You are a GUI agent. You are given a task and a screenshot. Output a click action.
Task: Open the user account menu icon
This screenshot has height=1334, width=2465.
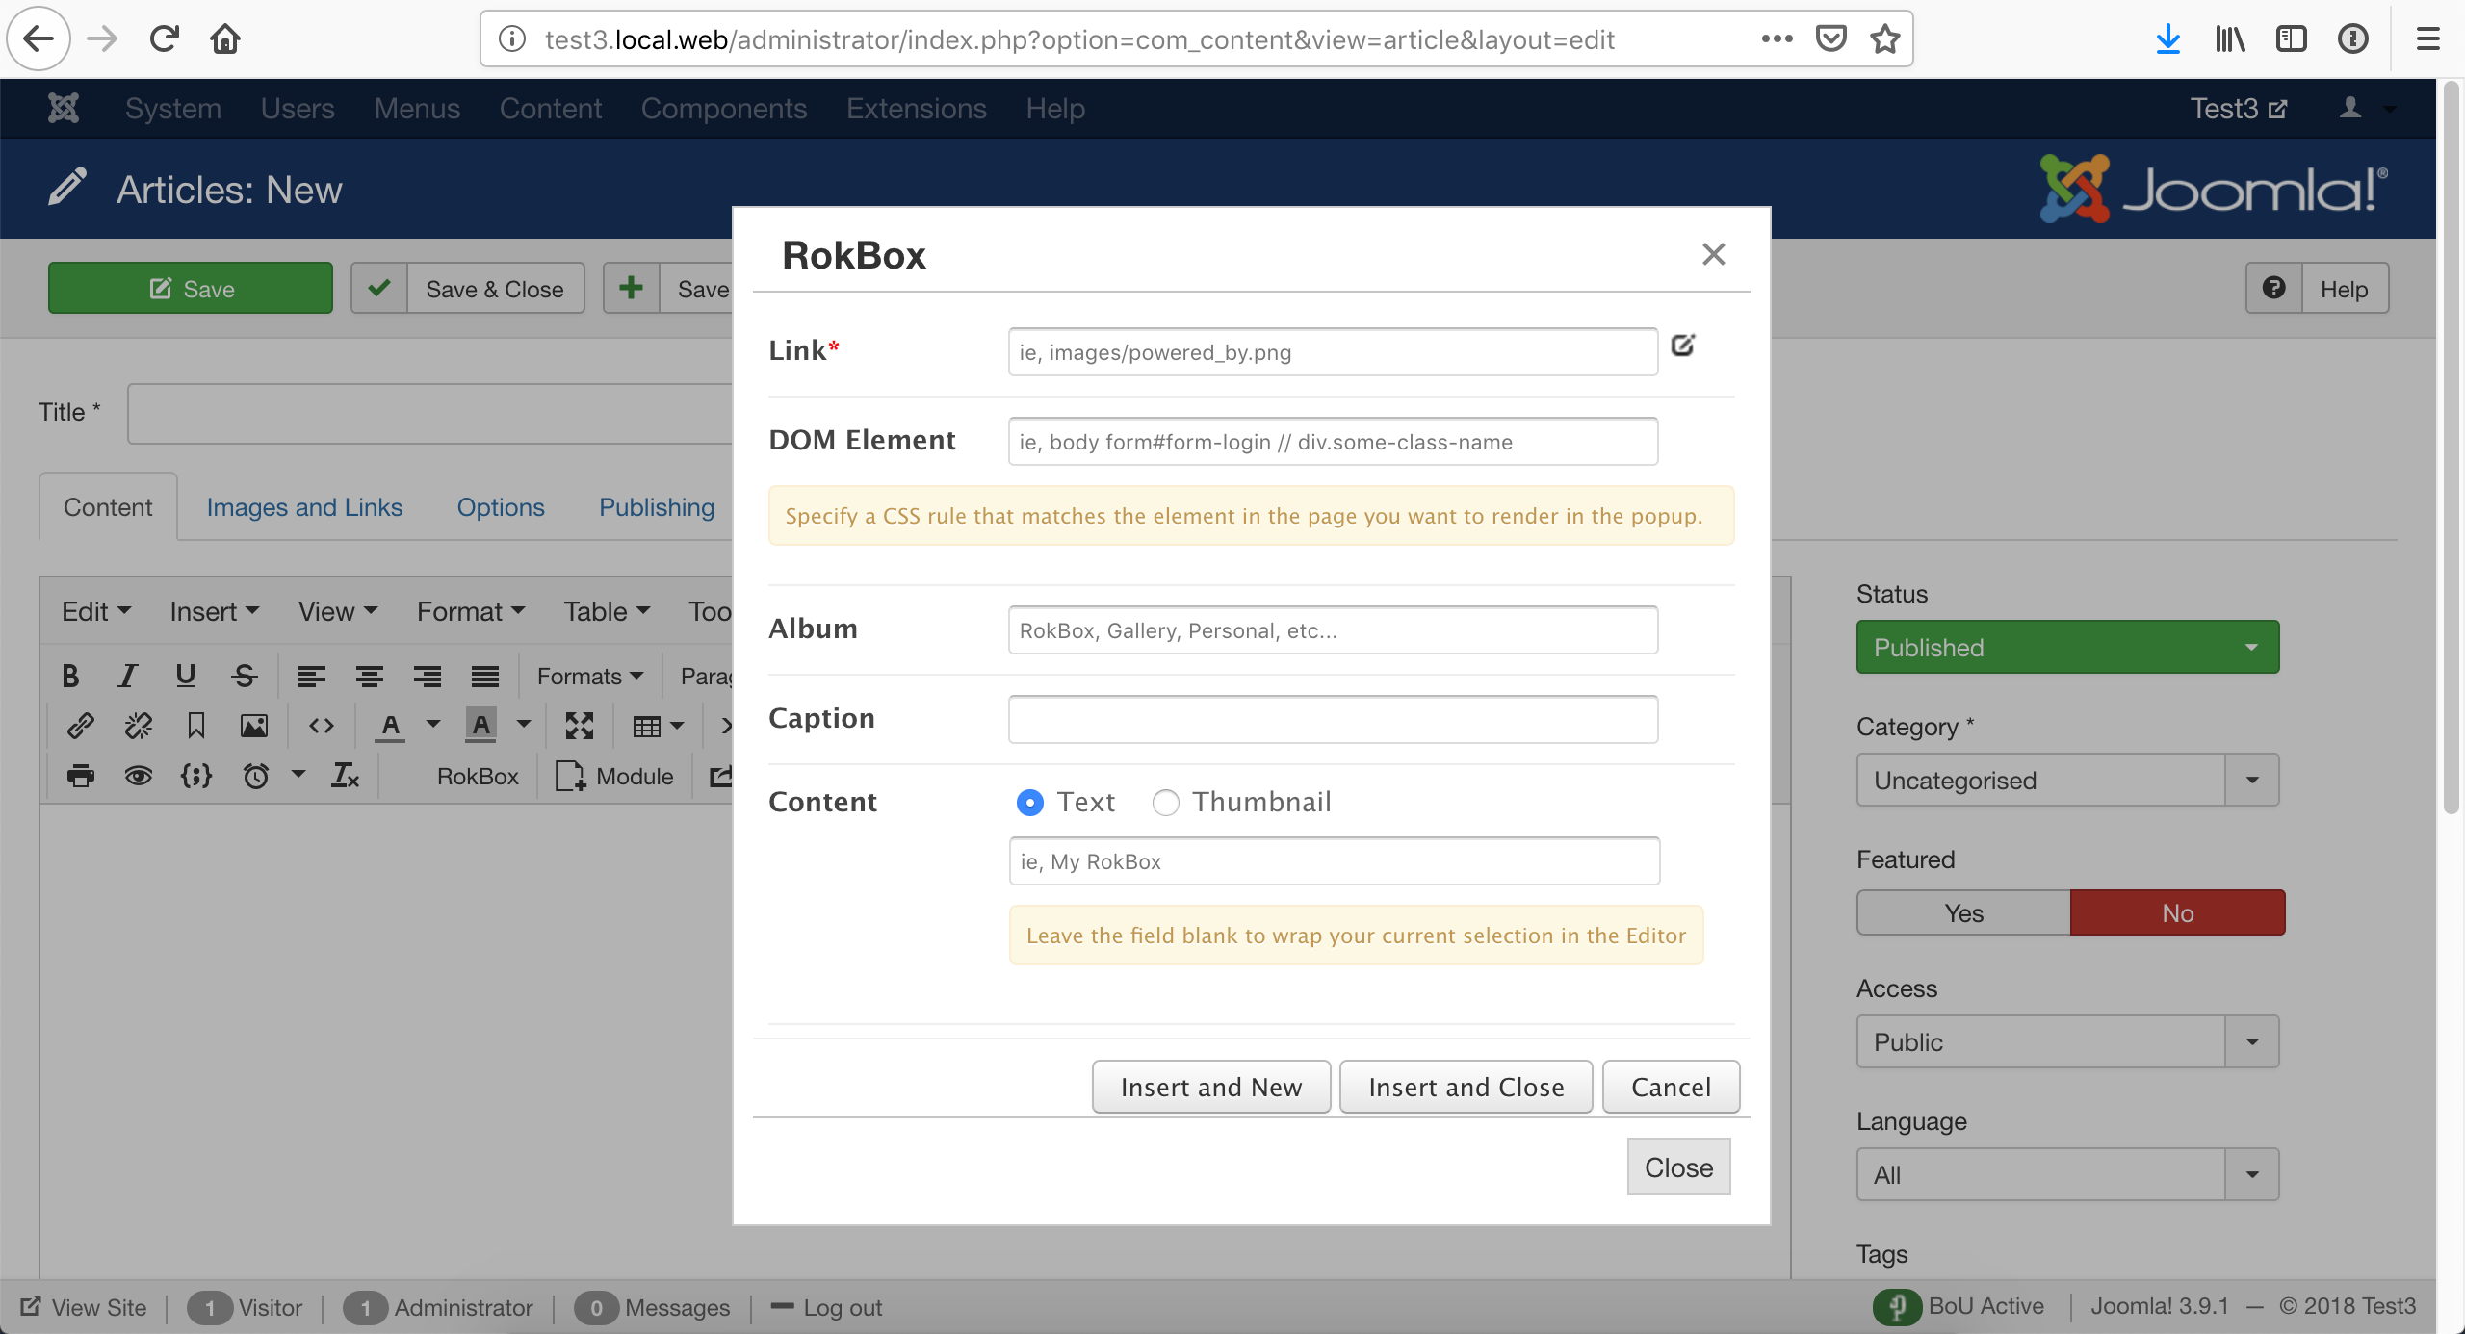pos(2367,108)
